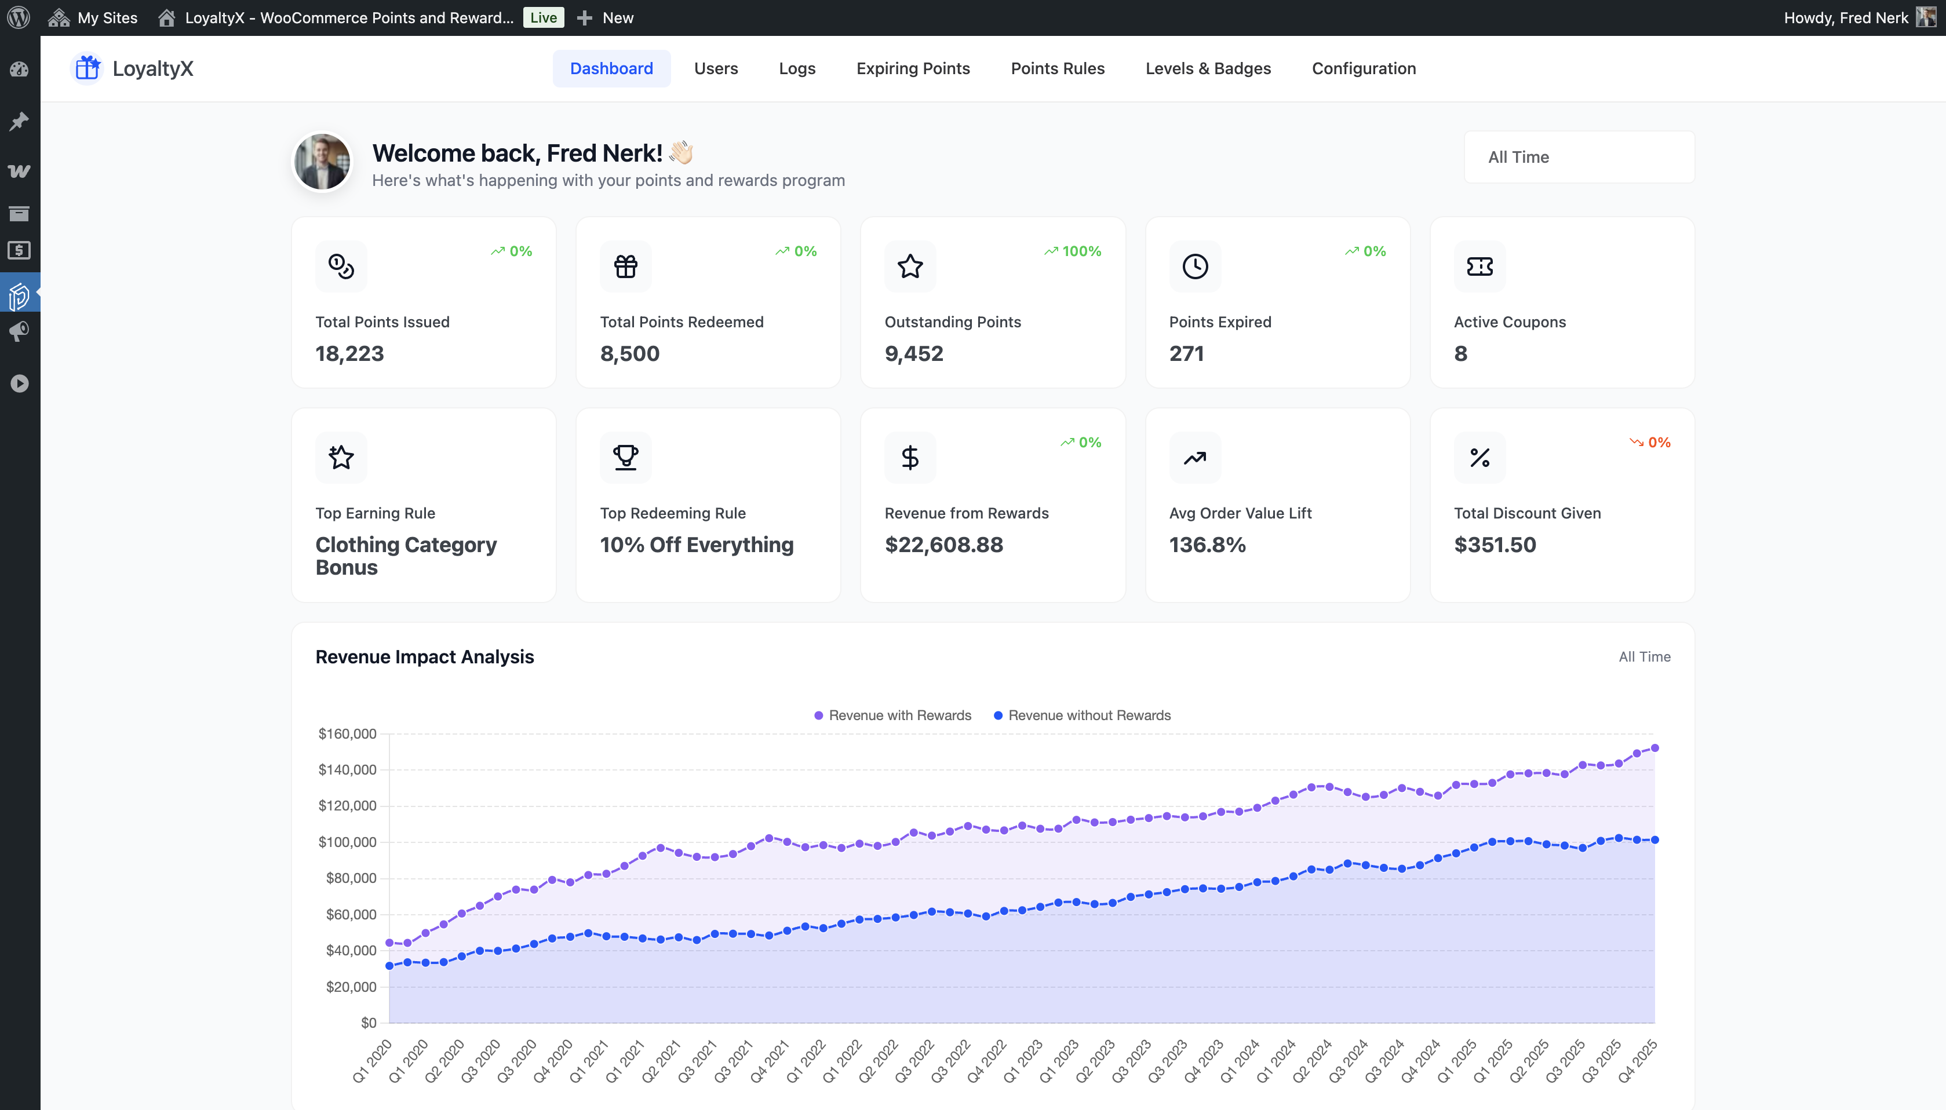Select the Dashboard speedometer icon in the sidebar
Image resolution: width=1946 pixels, height=1110 pixels.
20,68
